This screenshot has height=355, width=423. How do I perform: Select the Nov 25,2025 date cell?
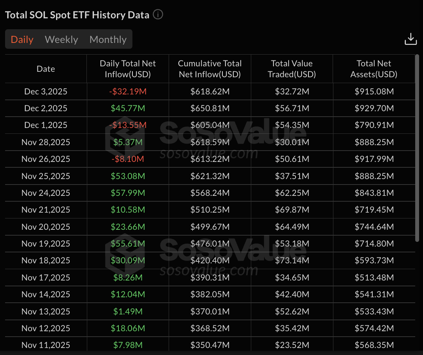(x=46, y=176)
